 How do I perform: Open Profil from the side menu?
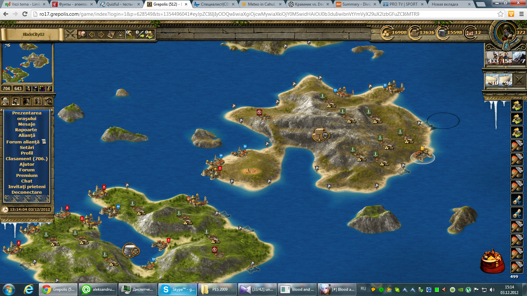(x=27, y=153)
